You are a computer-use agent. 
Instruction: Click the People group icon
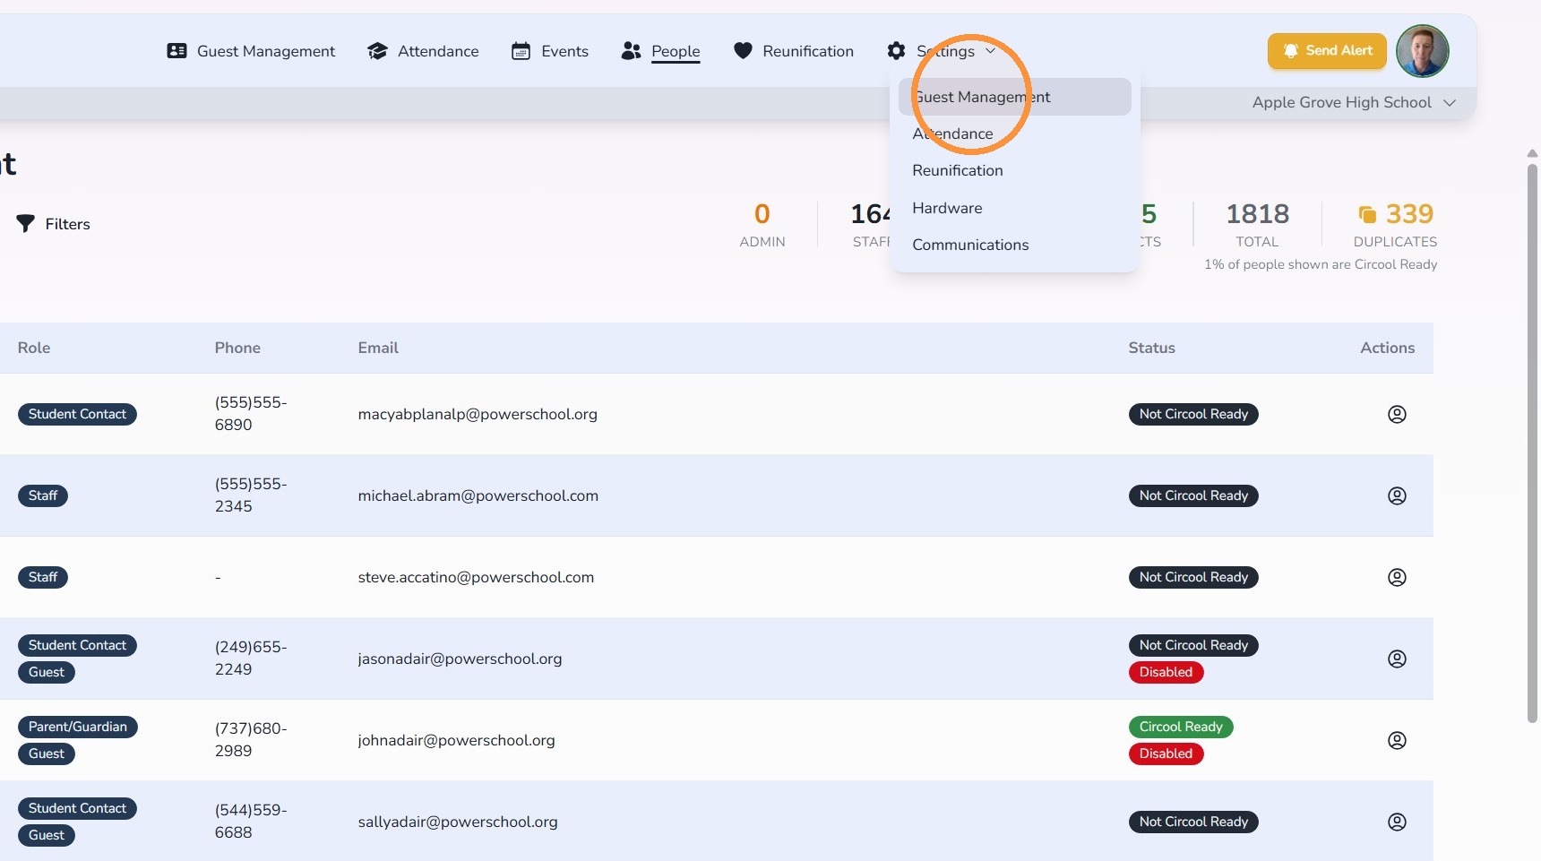[631, 51]
